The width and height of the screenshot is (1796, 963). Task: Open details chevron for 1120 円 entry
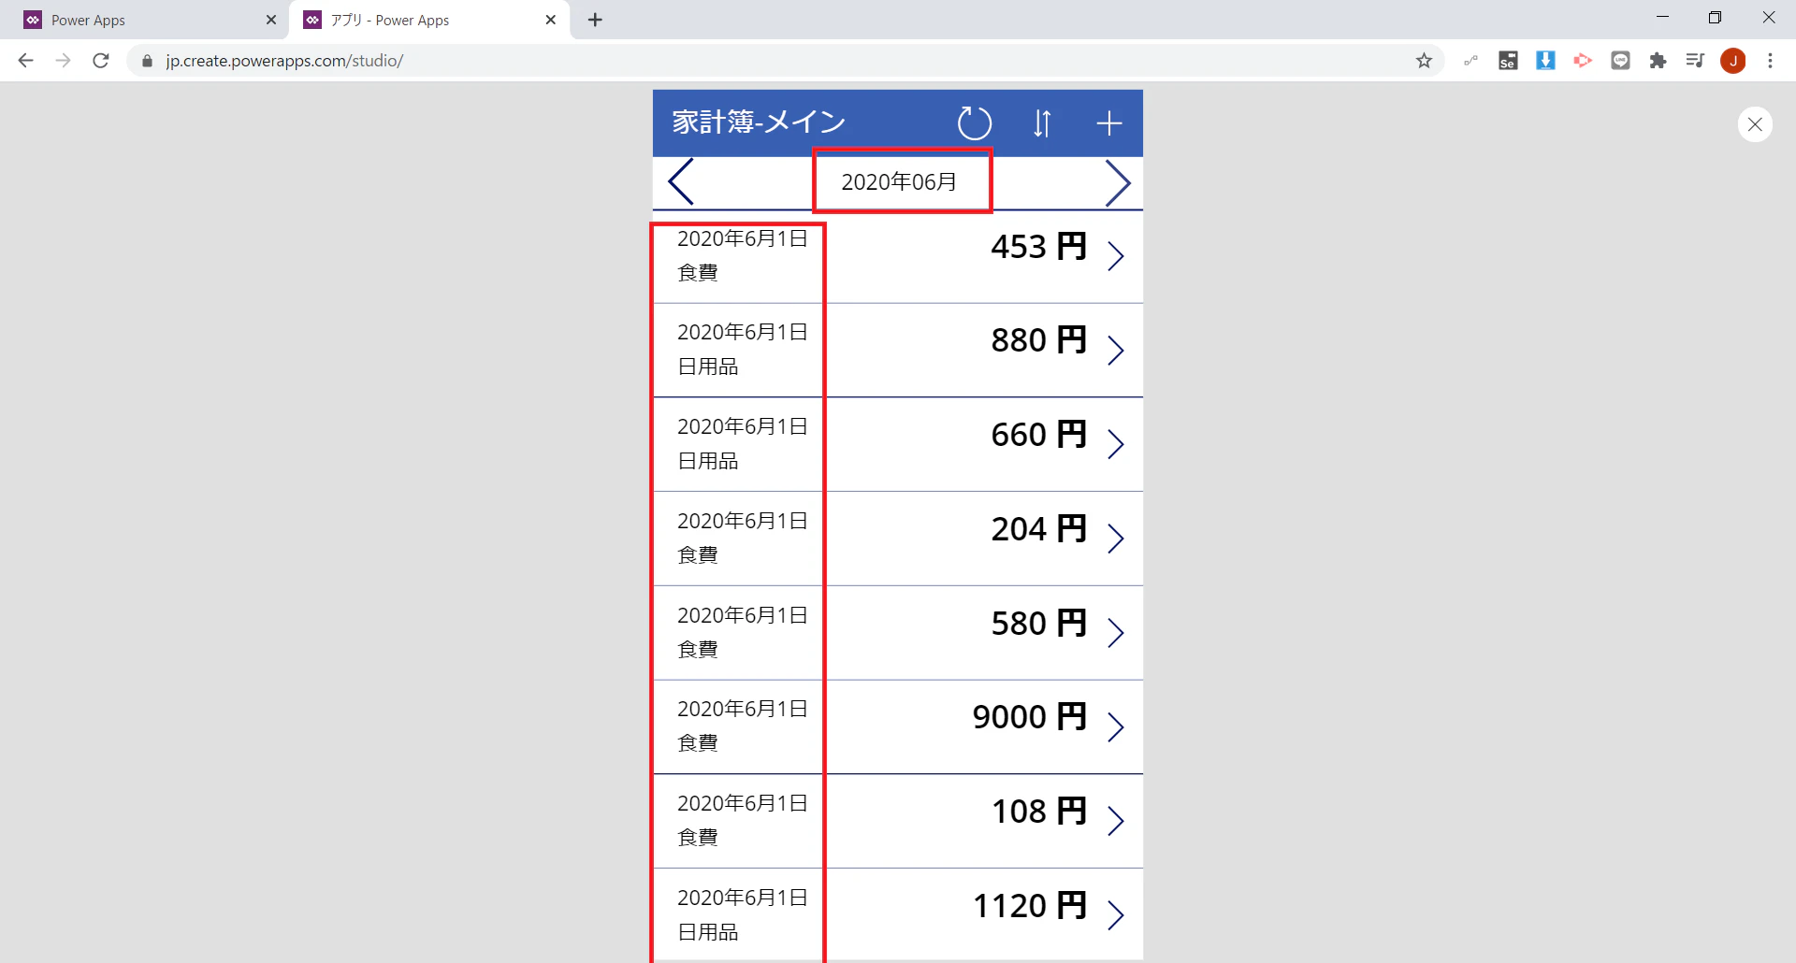(1115, 915)
